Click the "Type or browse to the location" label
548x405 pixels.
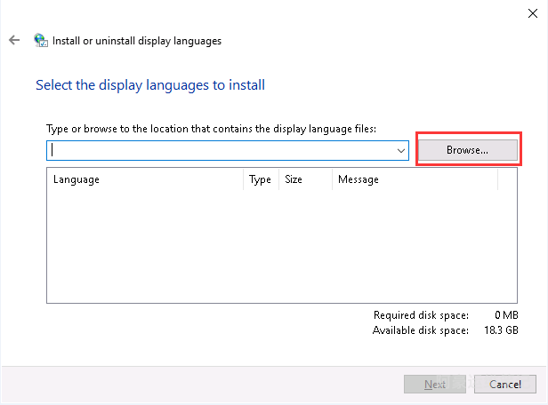[212, 130]
